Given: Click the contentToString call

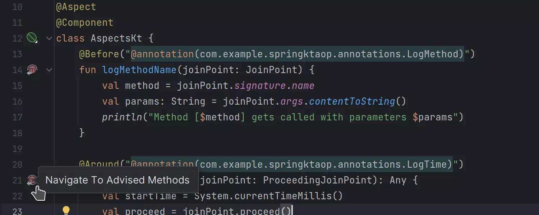Looking at the screenshot, I should click(x=352, y=101).
